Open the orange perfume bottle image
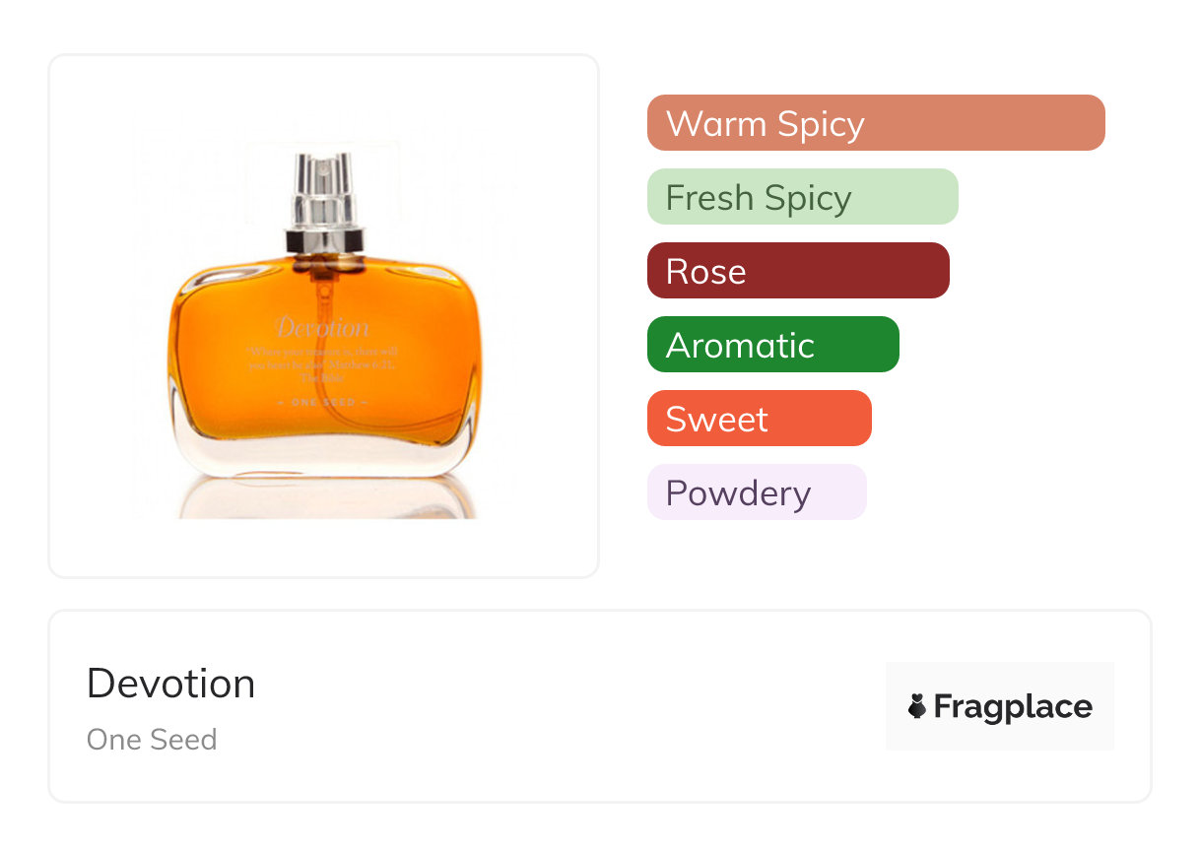Image resolution: width=1200 pixels, height=851 pixels. [x=324, y=330]
